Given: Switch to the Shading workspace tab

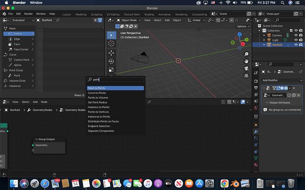Looking at the screenshot, I should pyautogui.click(x=149, y=15).
